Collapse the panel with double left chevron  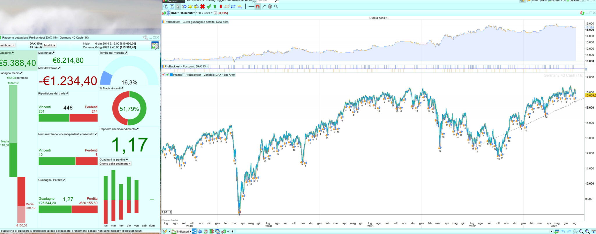coord(228,231)
